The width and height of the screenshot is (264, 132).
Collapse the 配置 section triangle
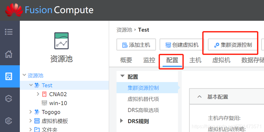click(122, 76)
